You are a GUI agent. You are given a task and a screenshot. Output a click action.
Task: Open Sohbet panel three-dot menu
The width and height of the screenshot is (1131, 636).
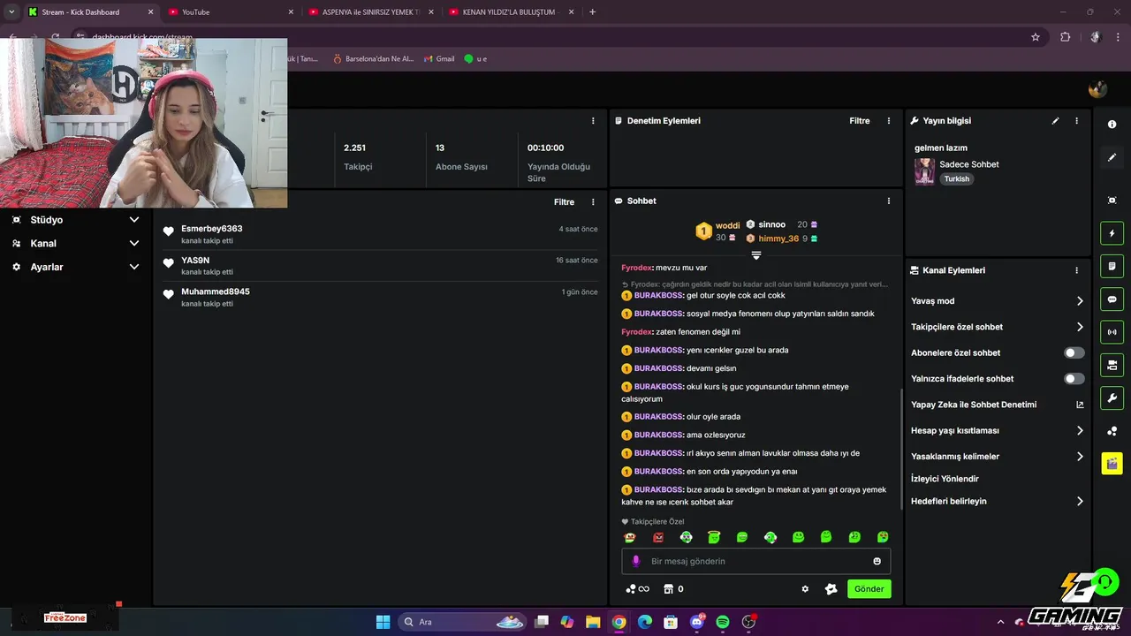(x=889, y=201)
